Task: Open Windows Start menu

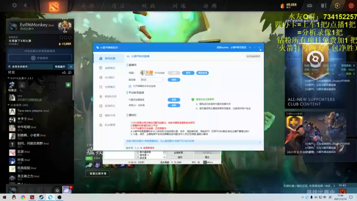Action: pos(4,197)
